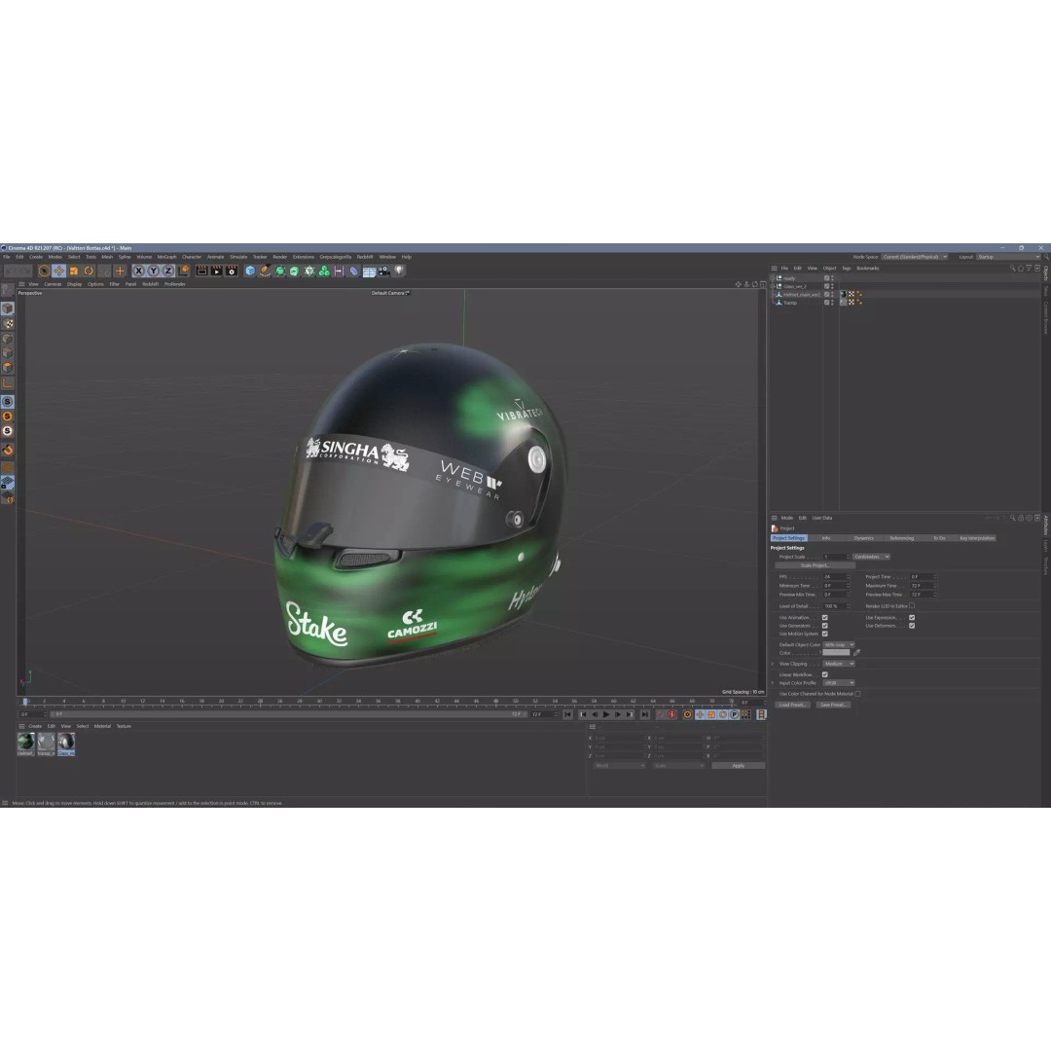Image resolution: width=1051 pixels, height=1051 pixels.
Task: Pick color with the eyedropper icon
Action: (x=856, y=652)
